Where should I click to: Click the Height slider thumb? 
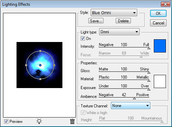click(162, 122)
